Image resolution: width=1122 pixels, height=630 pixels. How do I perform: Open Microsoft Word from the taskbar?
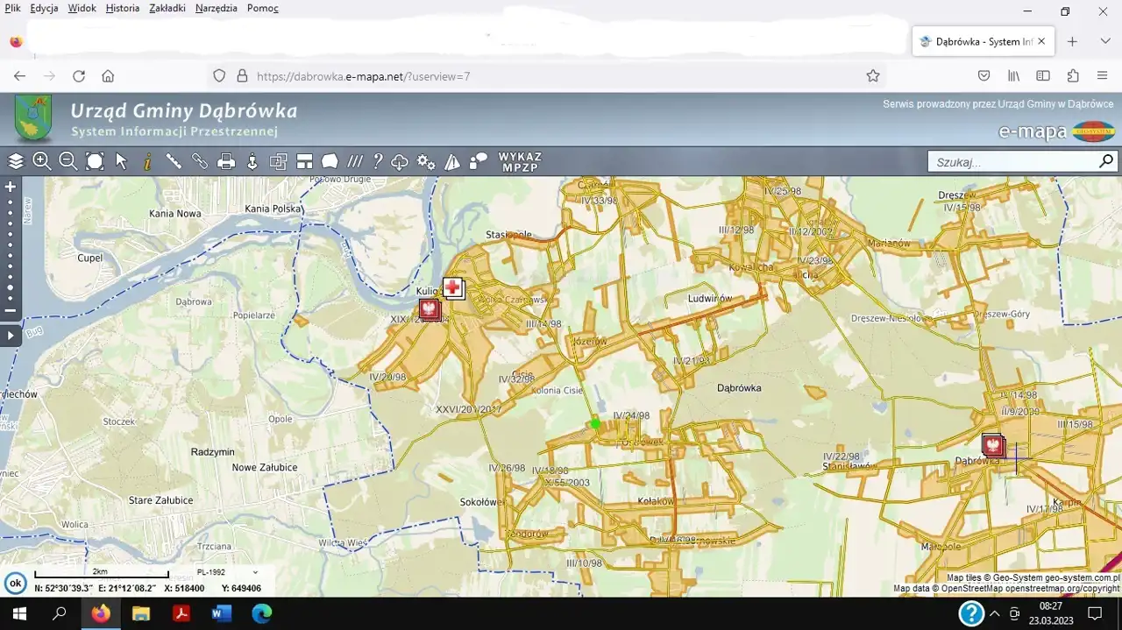(x=222, y=613)
